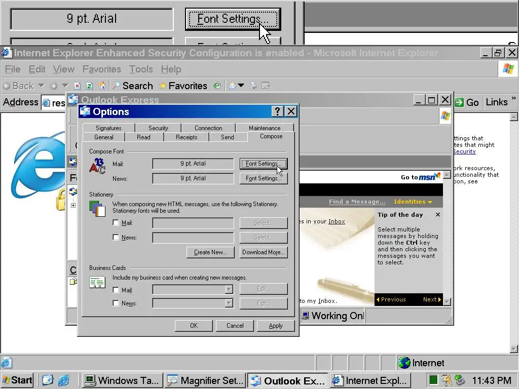Viewport: 519px width, 389px height.
Task: Click the Stationery icon in Options dialog
Action: (97, 208)
